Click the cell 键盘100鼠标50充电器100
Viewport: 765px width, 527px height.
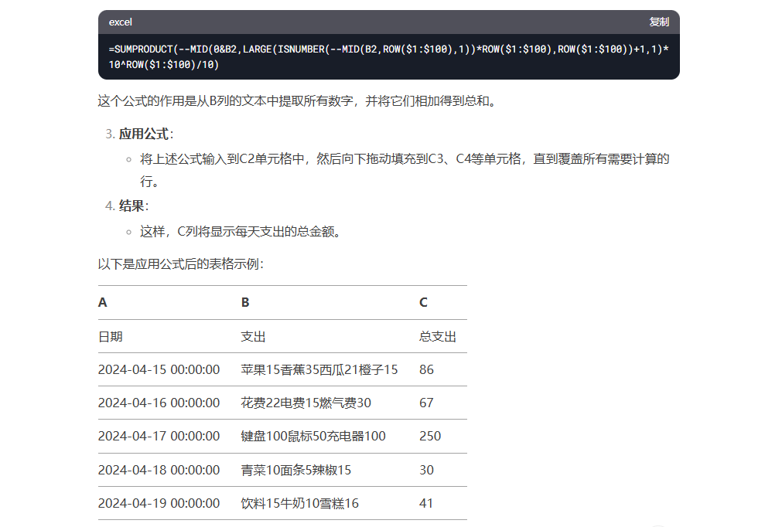(313, 436)
